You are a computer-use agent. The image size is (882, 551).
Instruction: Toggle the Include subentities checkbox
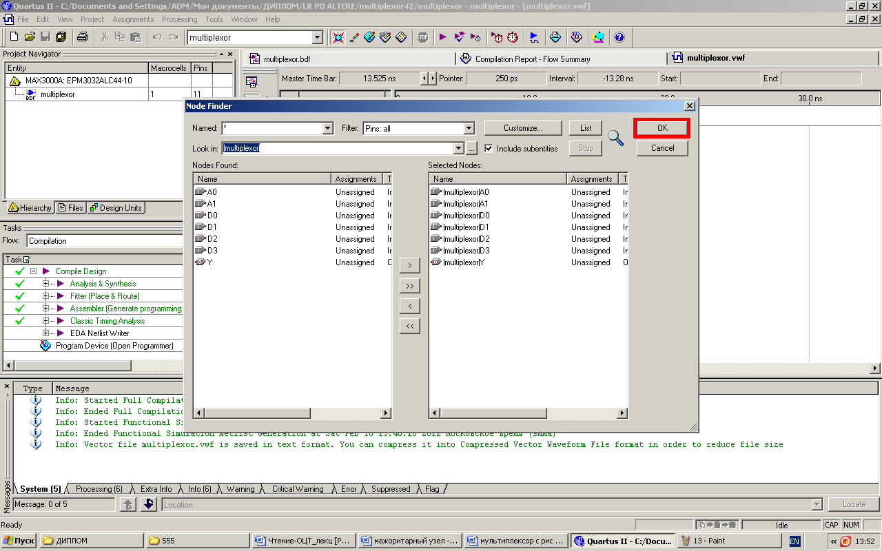click(x=489, y=148)
